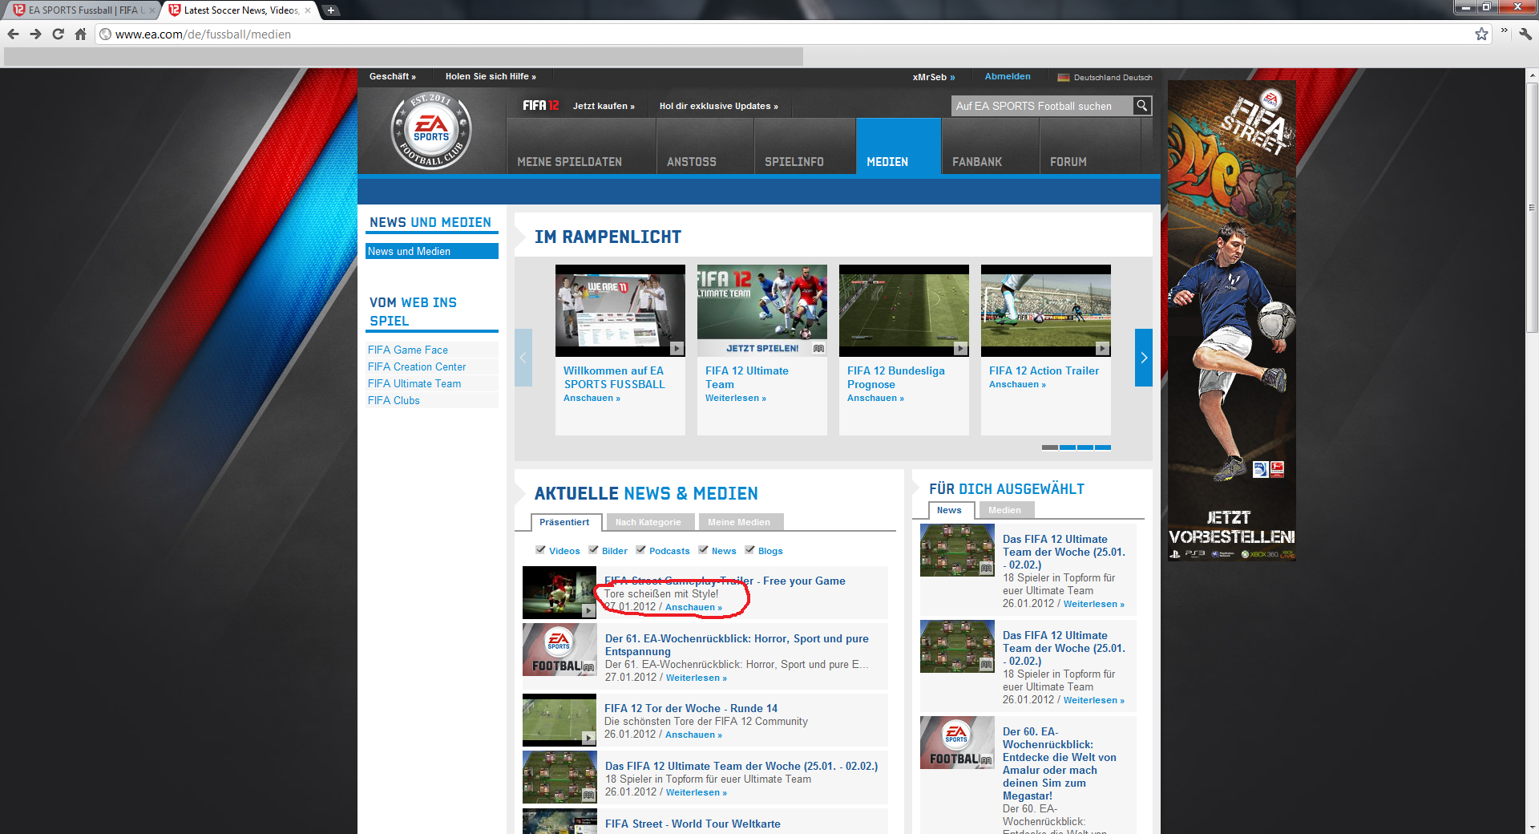1539x834 pixels.
Task: Bookmark this page with the star icon
Action: pos(1481,34)
